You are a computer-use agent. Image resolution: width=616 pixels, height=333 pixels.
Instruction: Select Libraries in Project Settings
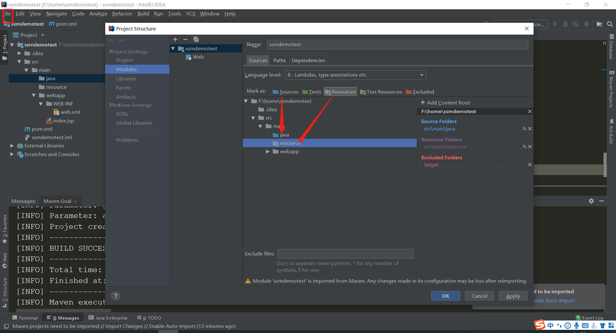click(x=126, y=79)
